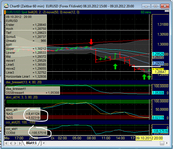Jump to last sheet with tab navigation arrow
Screen dimensions: 173x149
[20, 143]
